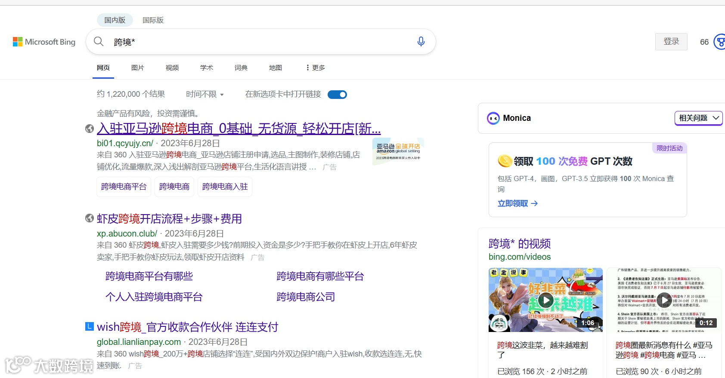Focus the search box containing 跨境*

[x=260, y=42]
